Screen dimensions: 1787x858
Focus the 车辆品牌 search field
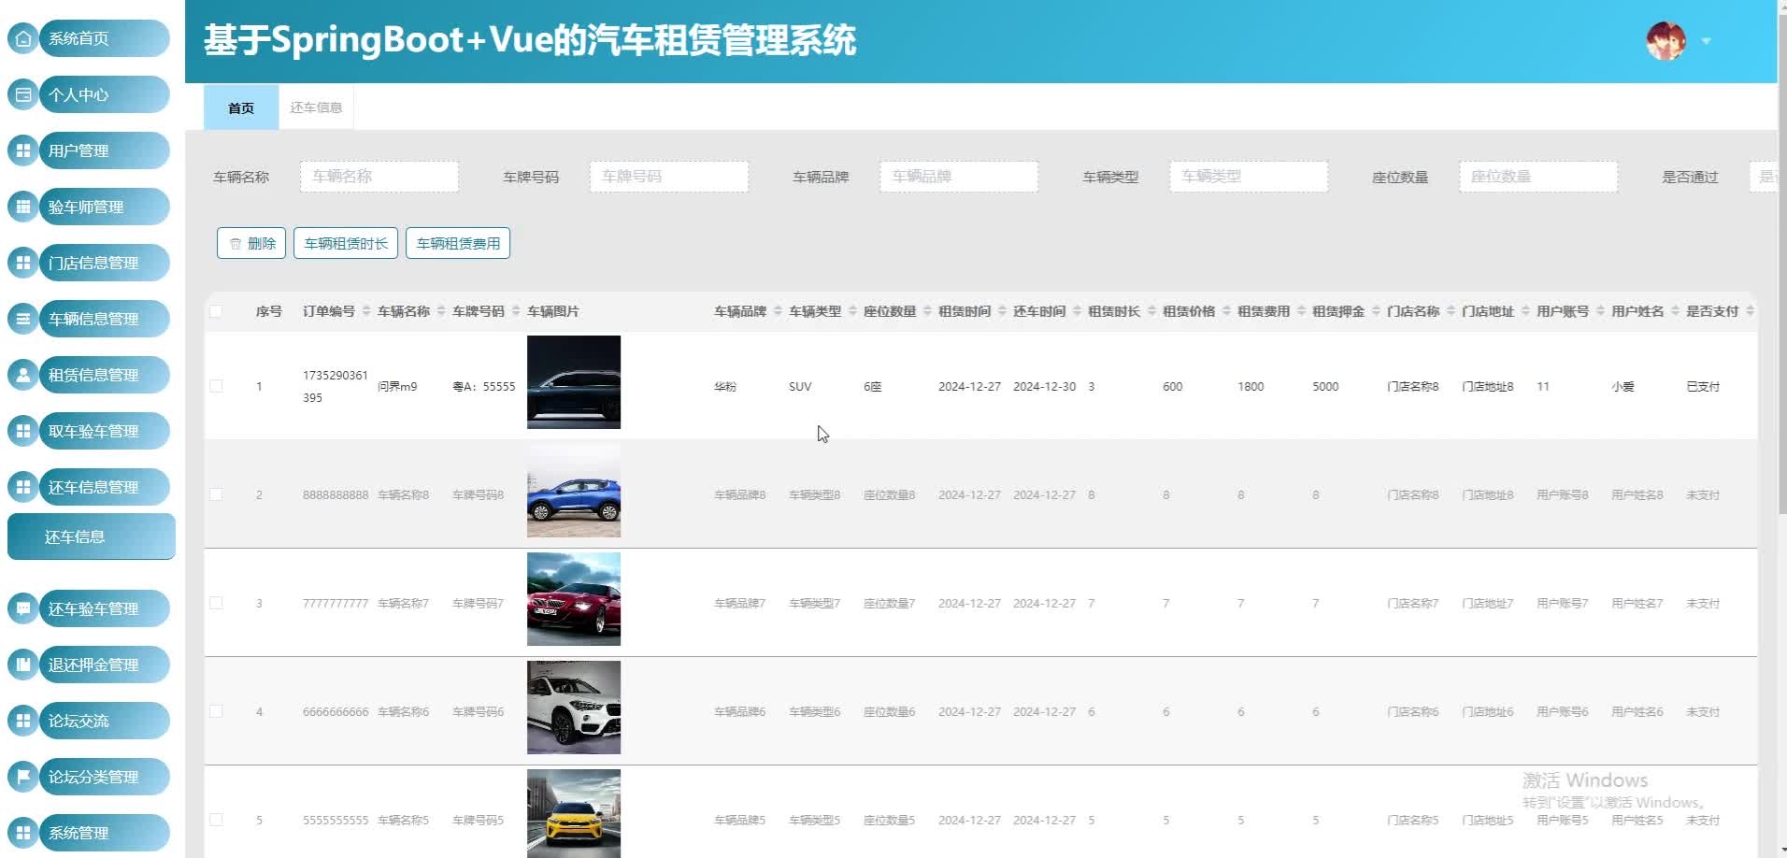point(959,177)
